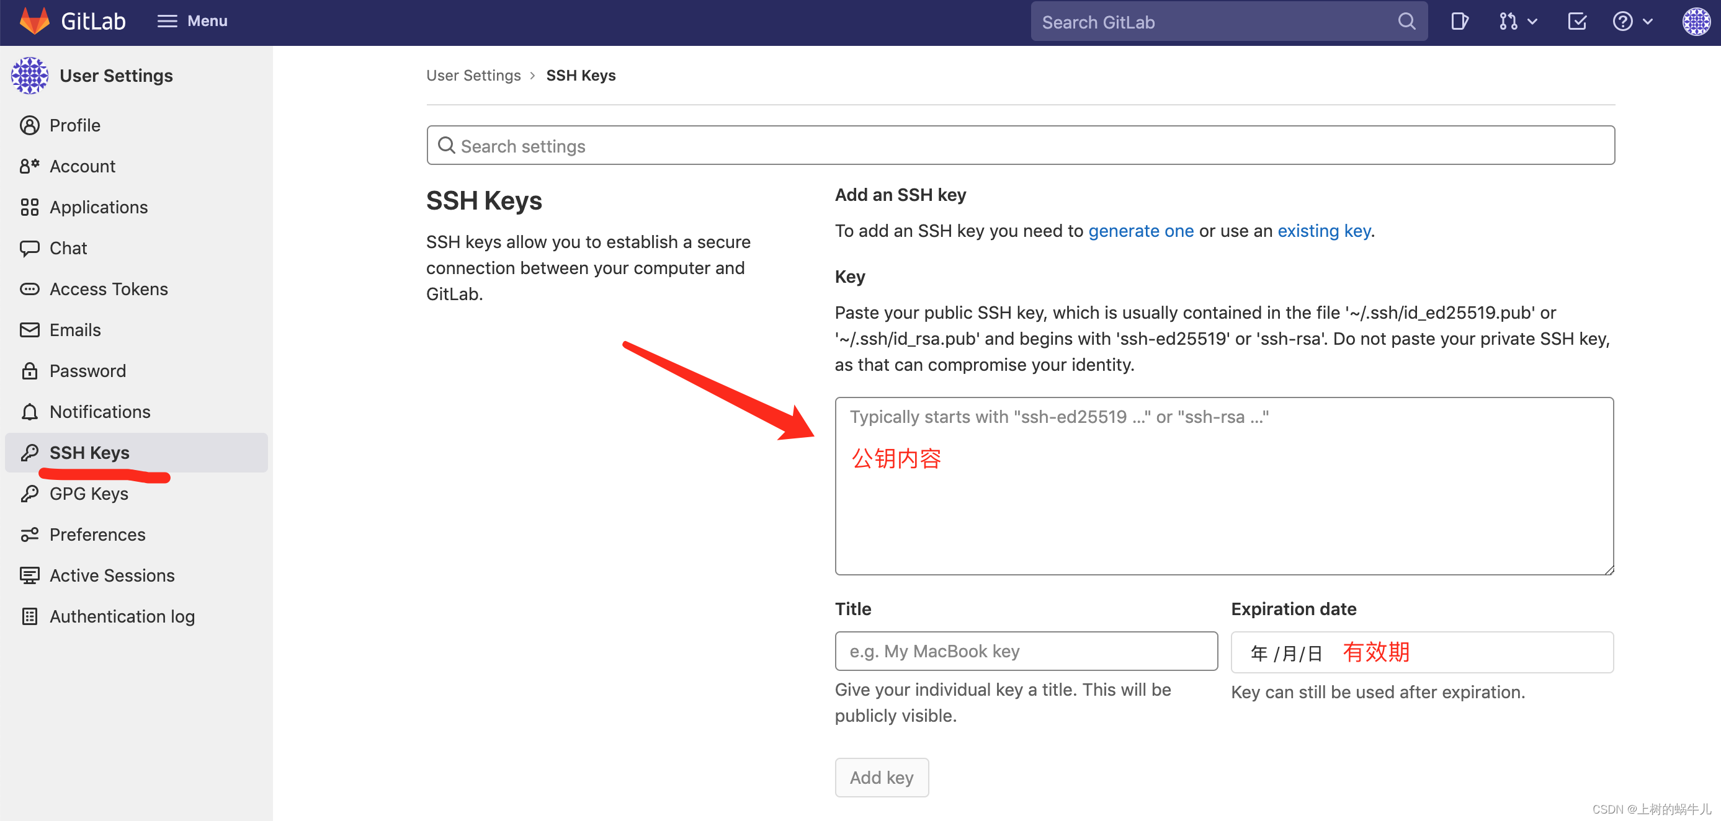1721x821 pixels.
Task: Click the Active Sessions monitor icon
Action: pos(29,575)
